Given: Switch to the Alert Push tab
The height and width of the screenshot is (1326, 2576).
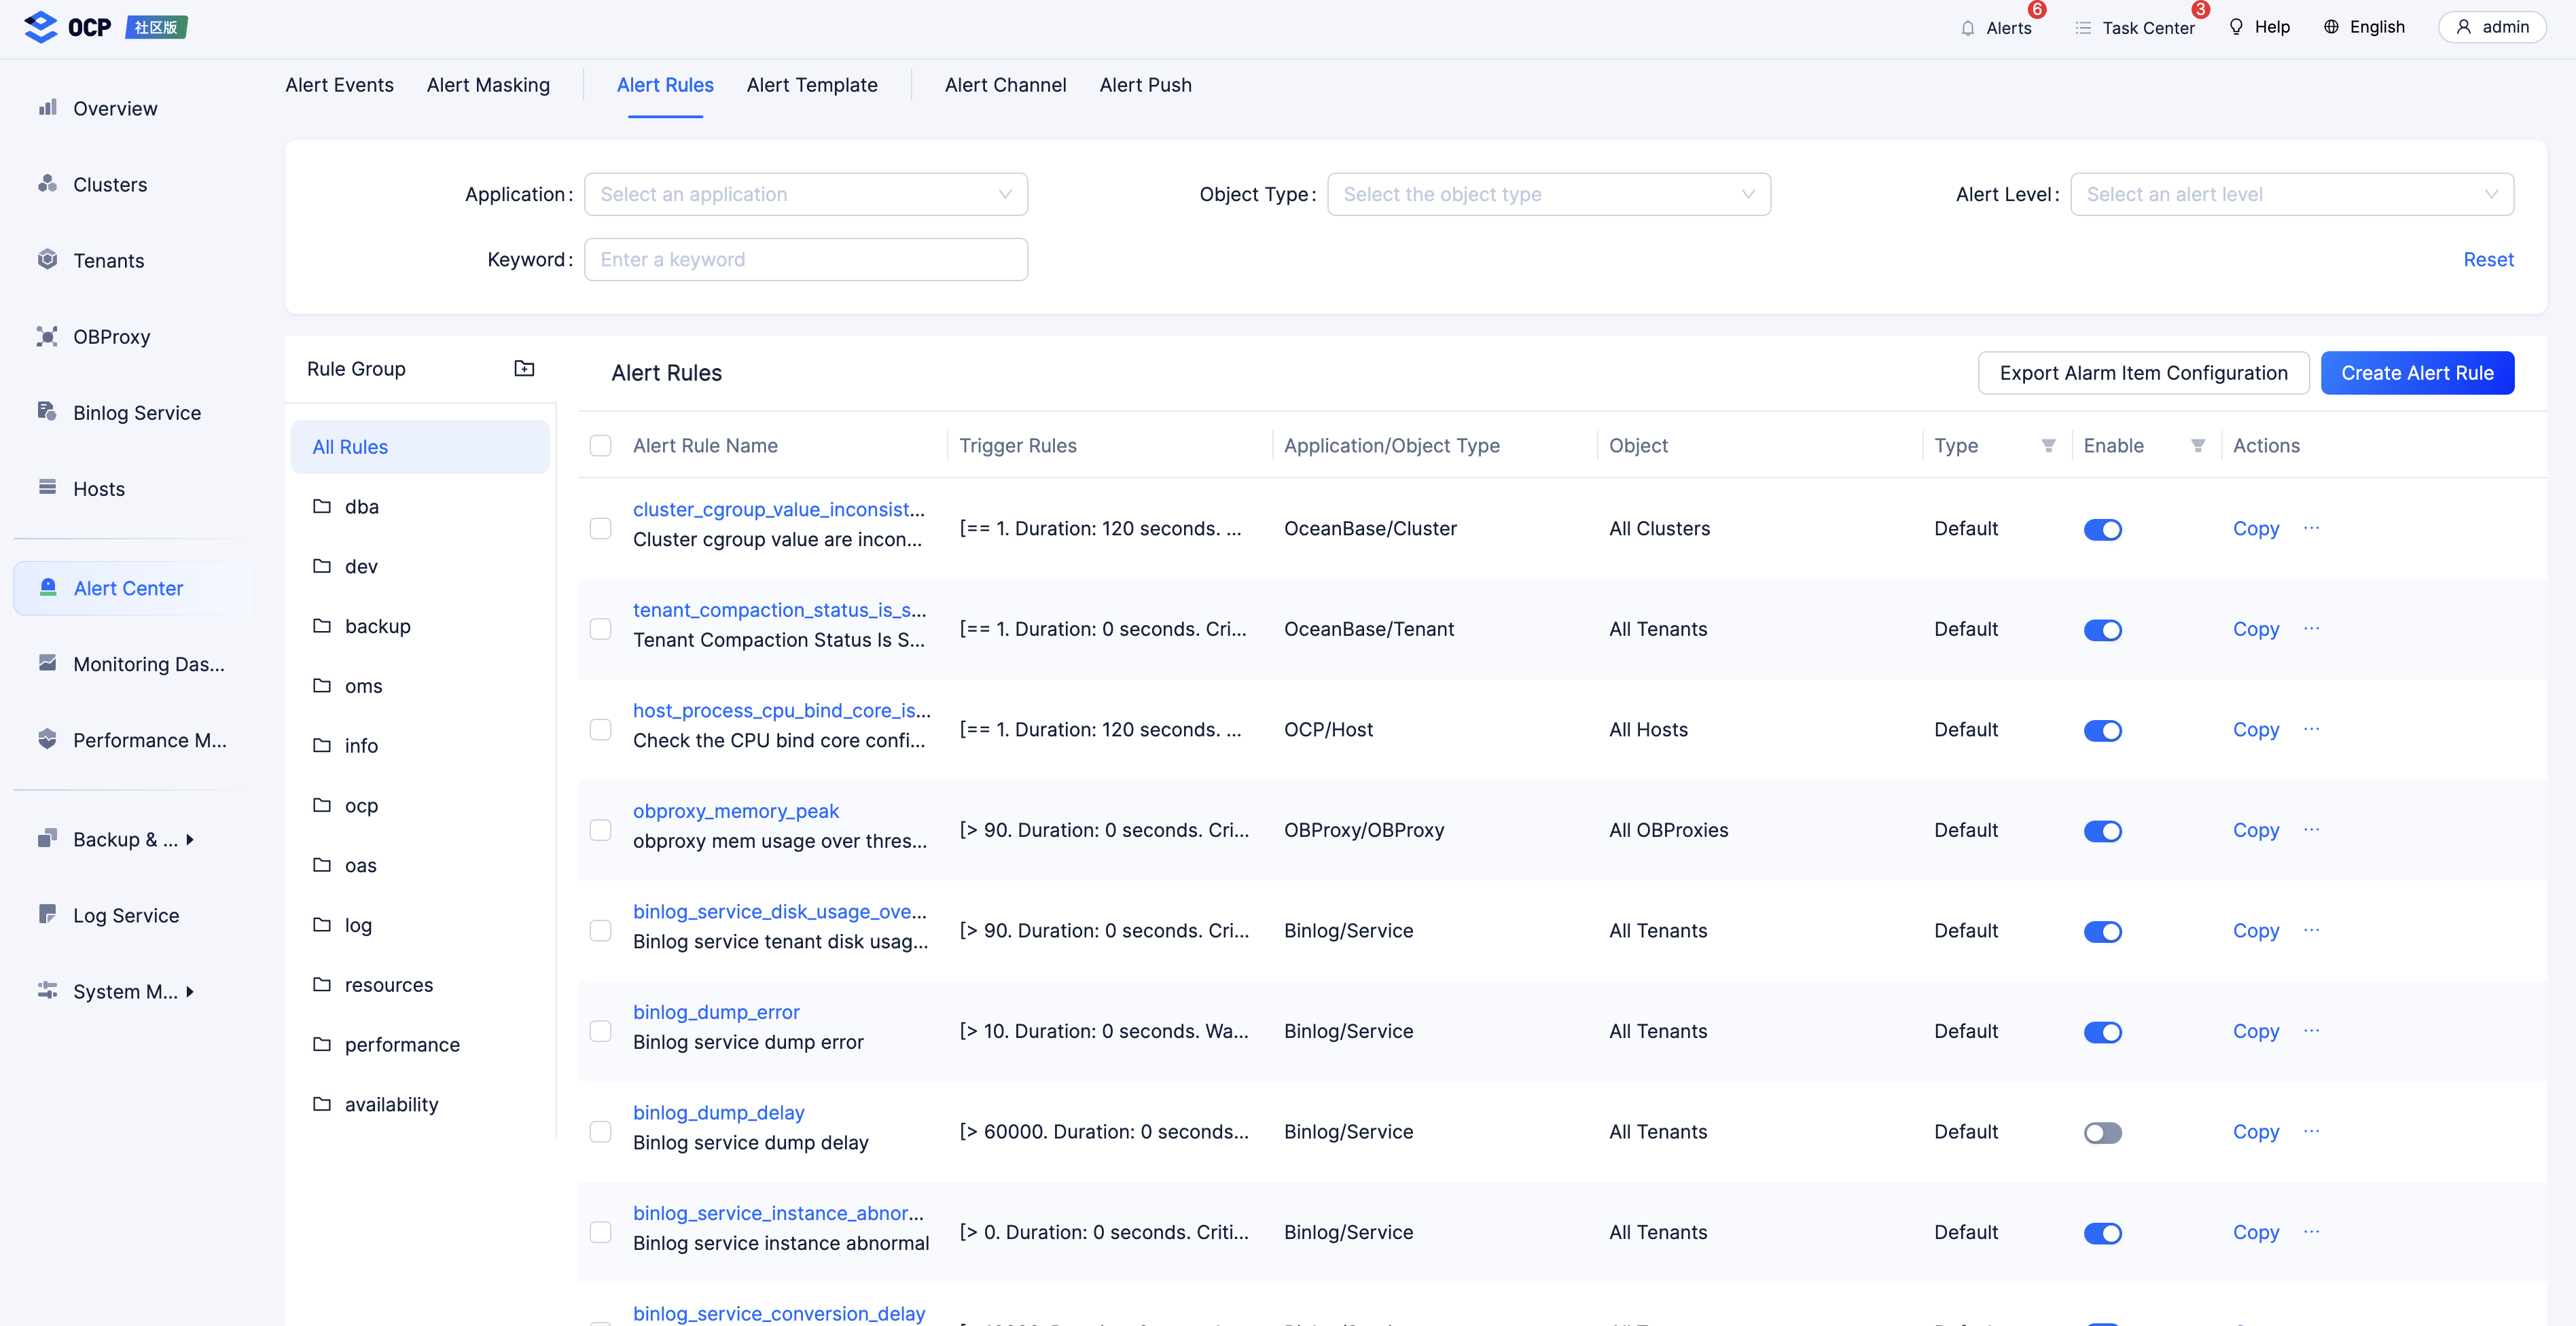Looking at the screenshot, I should click(1145, 85).
